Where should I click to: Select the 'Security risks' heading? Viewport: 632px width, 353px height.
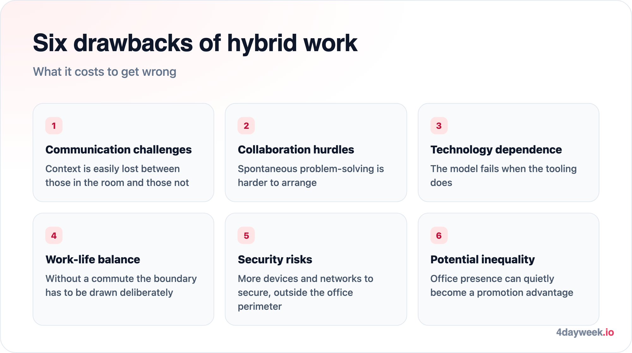[x=275, y=260]
